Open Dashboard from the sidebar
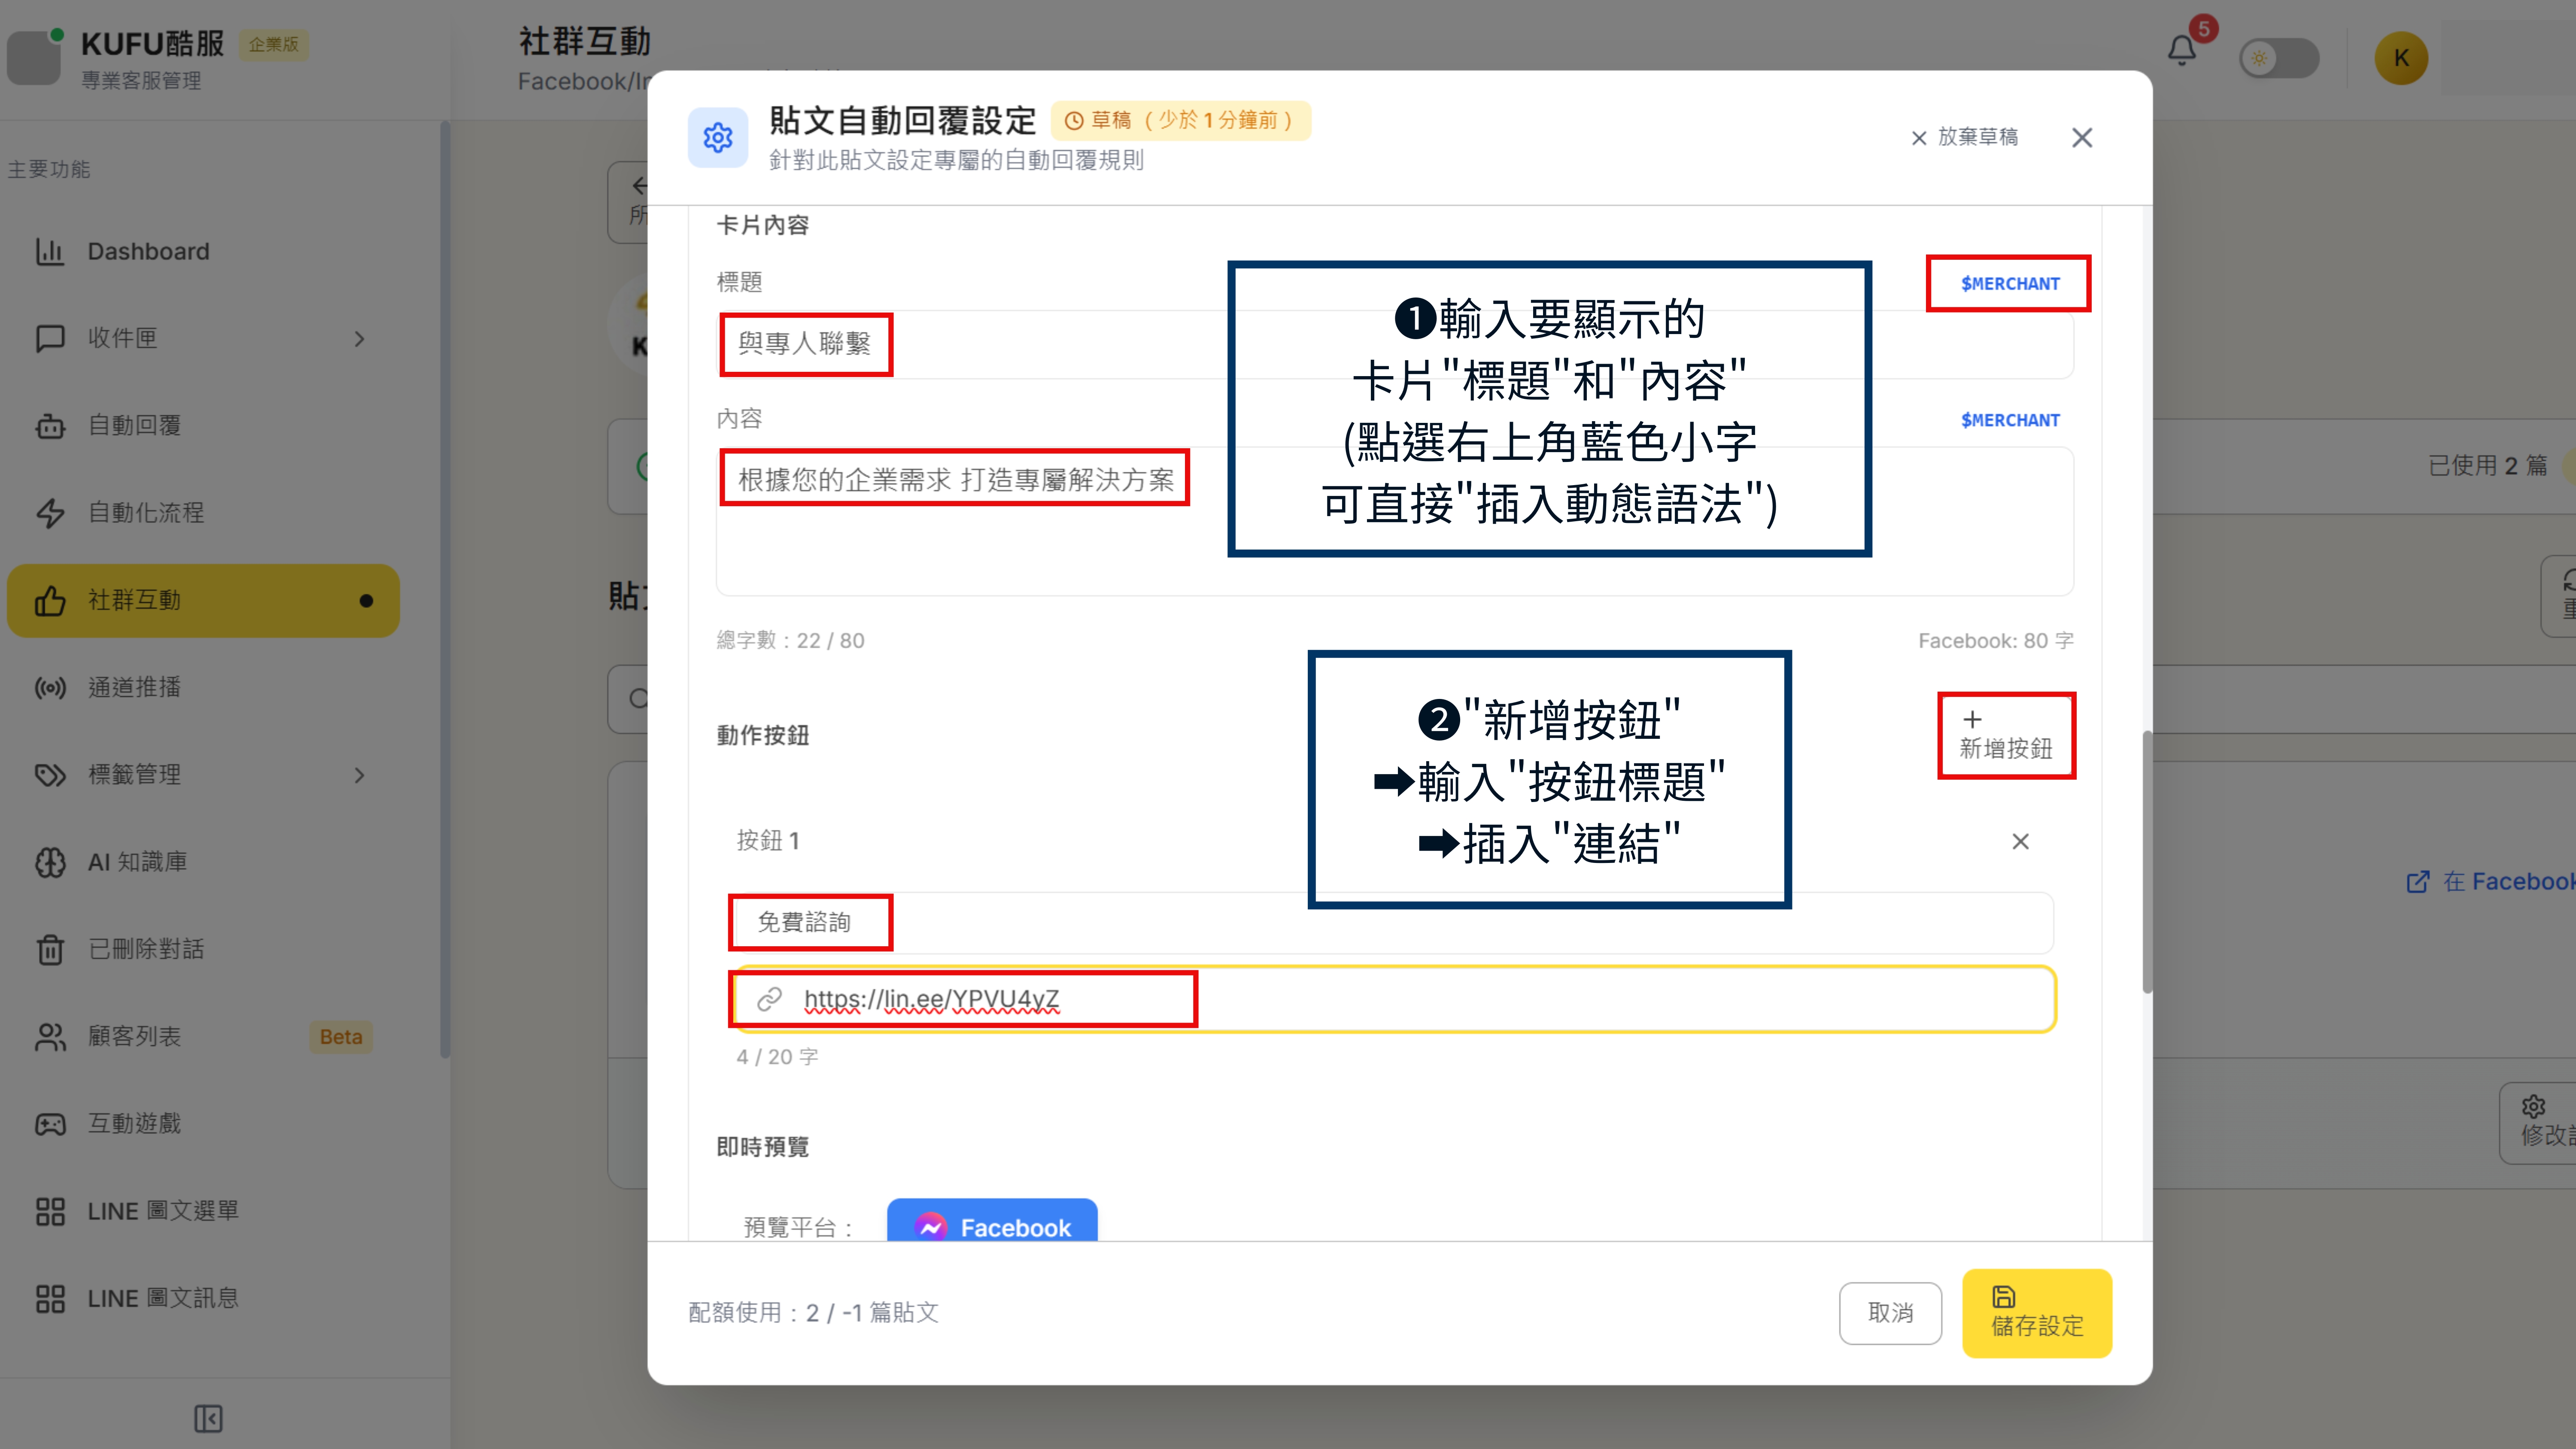This screenshot has width=2576, height=1449. point(148,251)
